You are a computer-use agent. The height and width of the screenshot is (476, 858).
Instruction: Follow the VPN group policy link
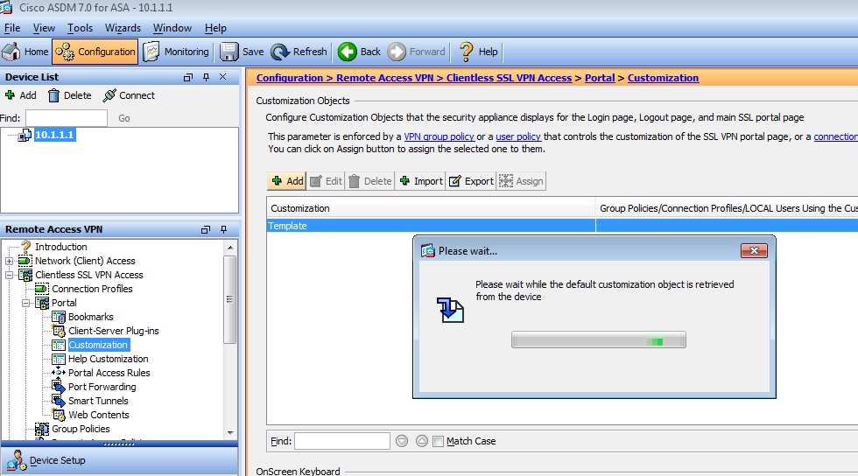pyautogui.click(x=439, y=136)
